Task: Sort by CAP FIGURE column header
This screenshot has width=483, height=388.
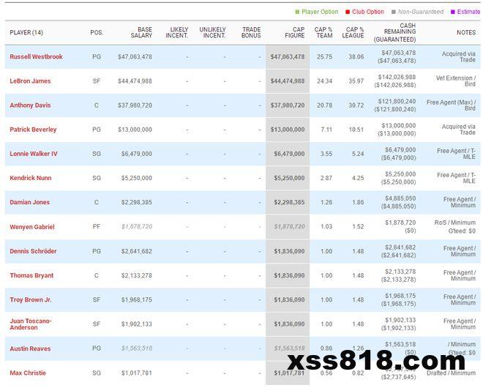Action: [294, 33]
